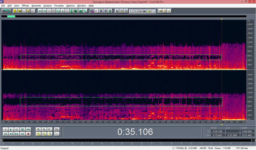Jump to beginning with Go to Start button

point(5,134)
